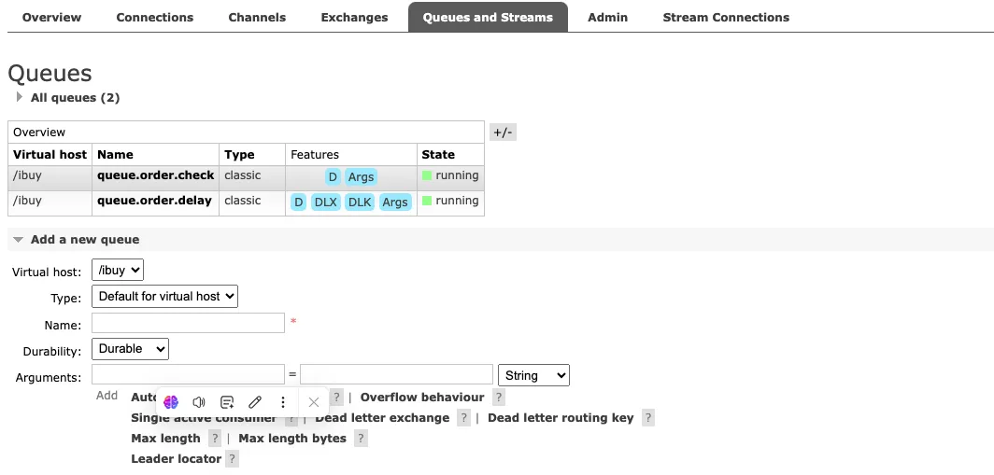994x475 pixels.
Task: Open the queue.order.delay queue link
Action: (x=154, y=201)
